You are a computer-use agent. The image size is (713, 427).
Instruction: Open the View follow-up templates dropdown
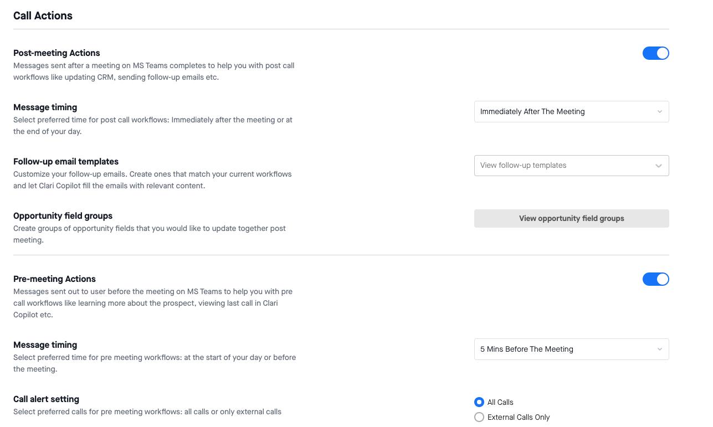click(571, 165)
